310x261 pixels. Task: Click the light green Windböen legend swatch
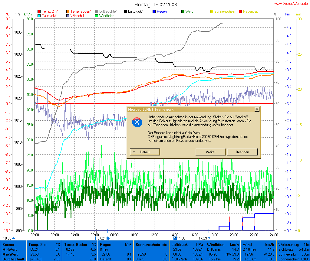[x=96, y=15]
